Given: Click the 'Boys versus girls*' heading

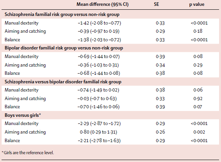Looking at the screenshot, I should pos(23,115).
